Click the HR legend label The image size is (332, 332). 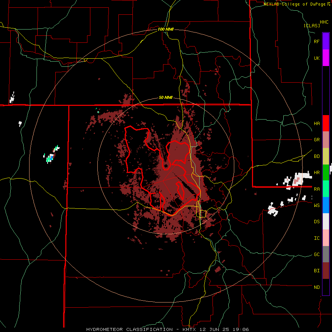coord(317,173)
